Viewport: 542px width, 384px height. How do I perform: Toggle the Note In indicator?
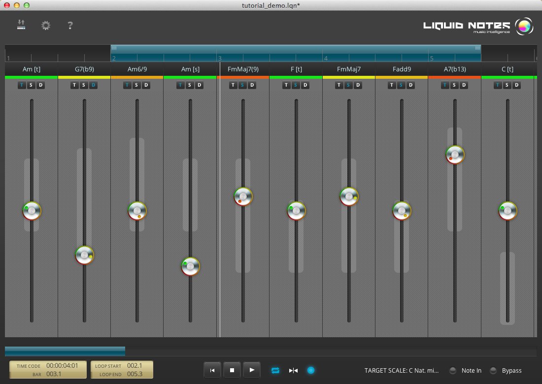click(453, 371)
